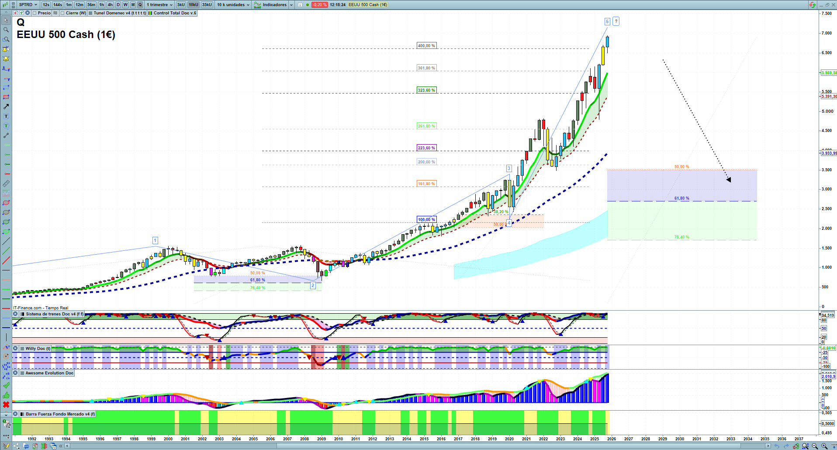Screen dimensions: 837x450
Task: Select the Barra Fuerza Fondo Mercado v4 label
Action: click(60, 414)
